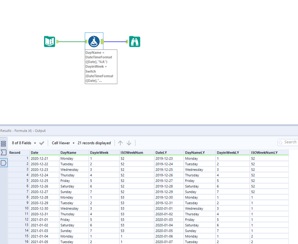Open the 8 of 8 Fields dropdown
Viewport: 298px width, 244px height.
pos(24,143)
